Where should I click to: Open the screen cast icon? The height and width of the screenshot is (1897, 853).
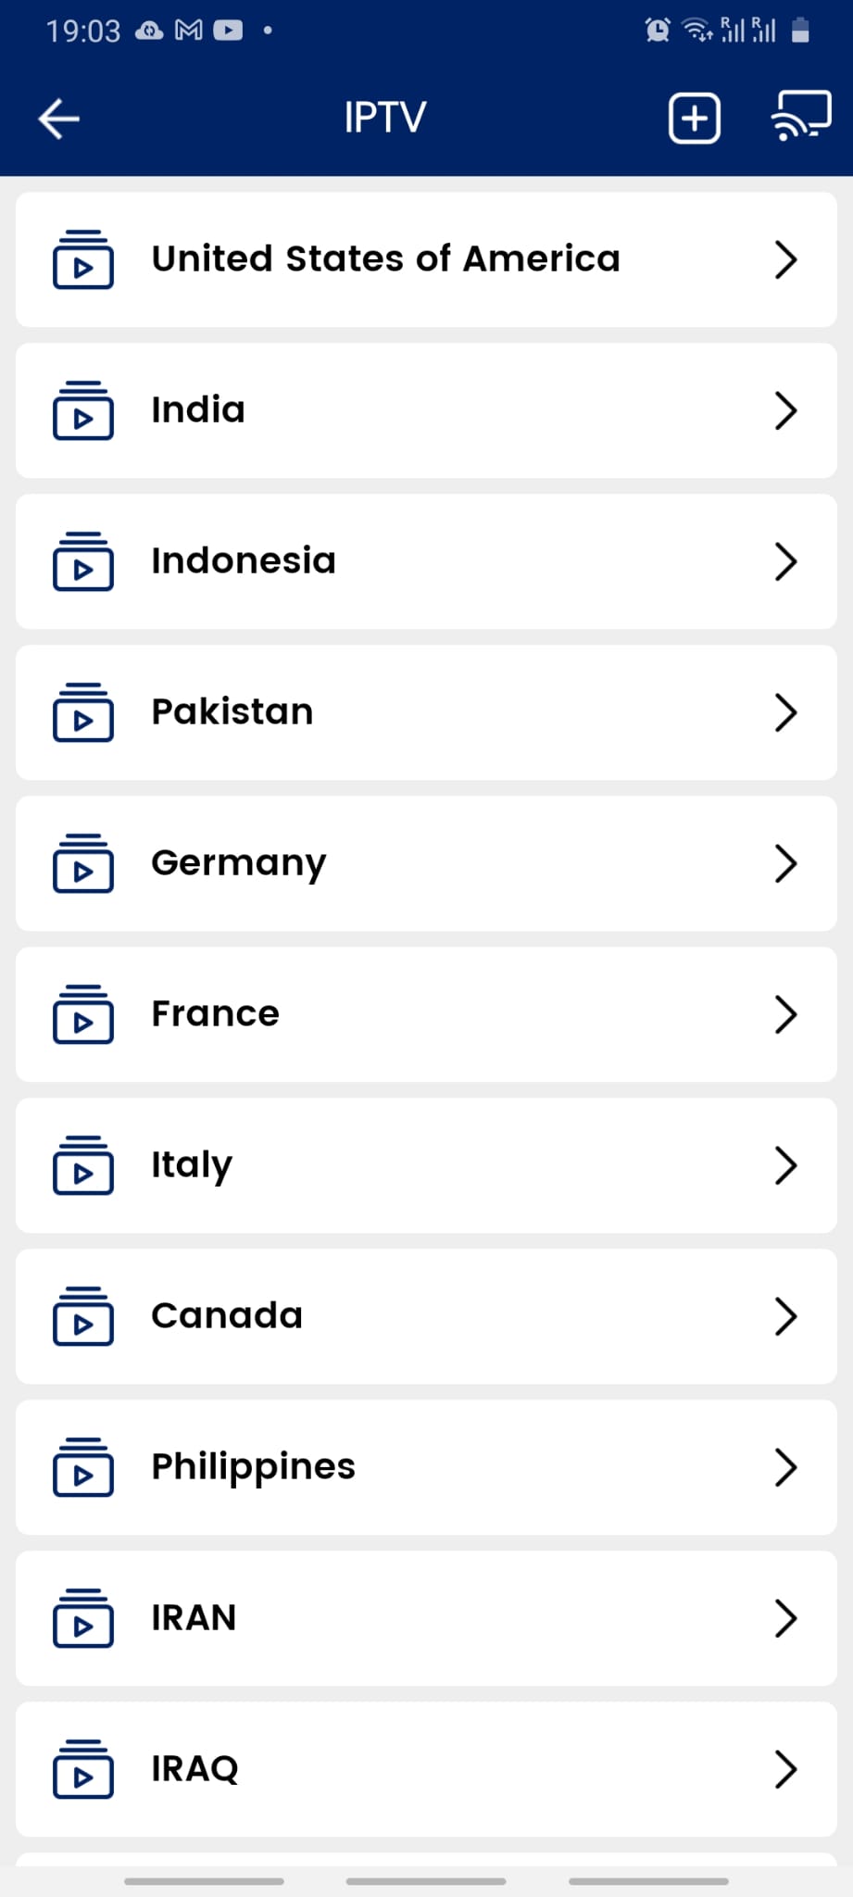[x=800, y=117]
